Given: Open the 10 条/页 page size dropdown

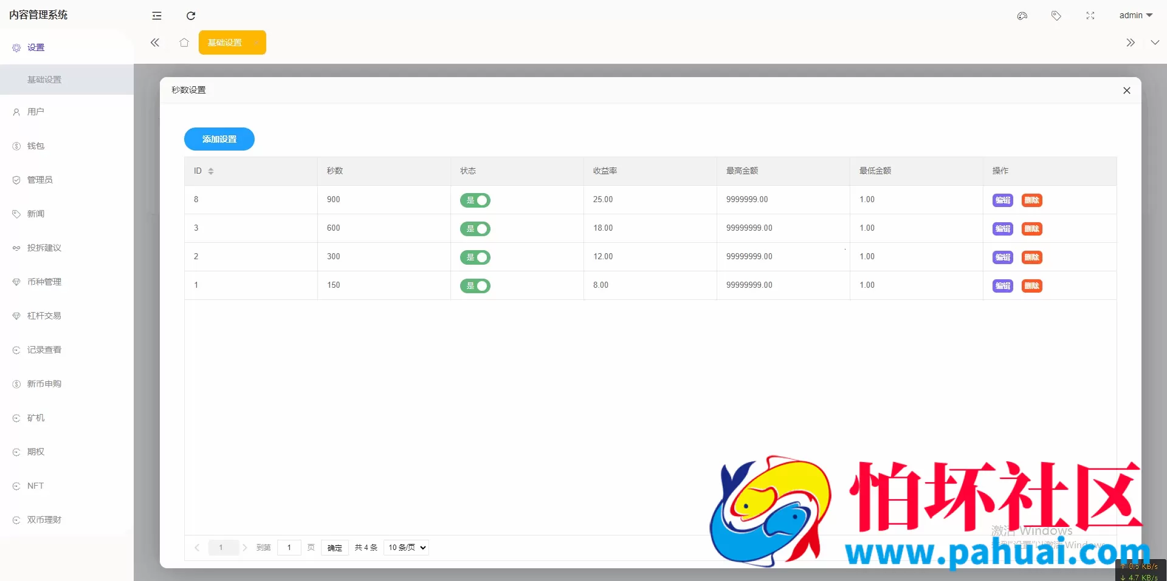Looking at the screenshot, I should 407,548.
